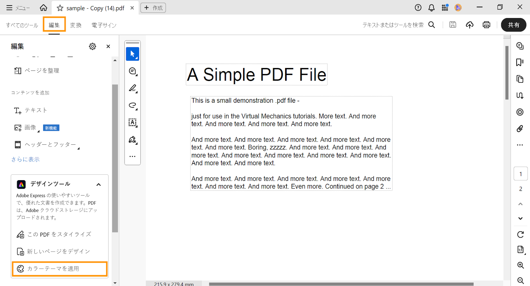This screenshot has height=286, width=530.
Task: Switch to the 変換 tab
Action: pyautogui.click(x=76, y=25)
